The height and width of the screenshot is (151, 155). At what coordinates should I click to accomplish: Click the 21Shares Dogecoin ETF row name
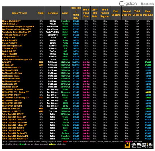coord(12,46)
